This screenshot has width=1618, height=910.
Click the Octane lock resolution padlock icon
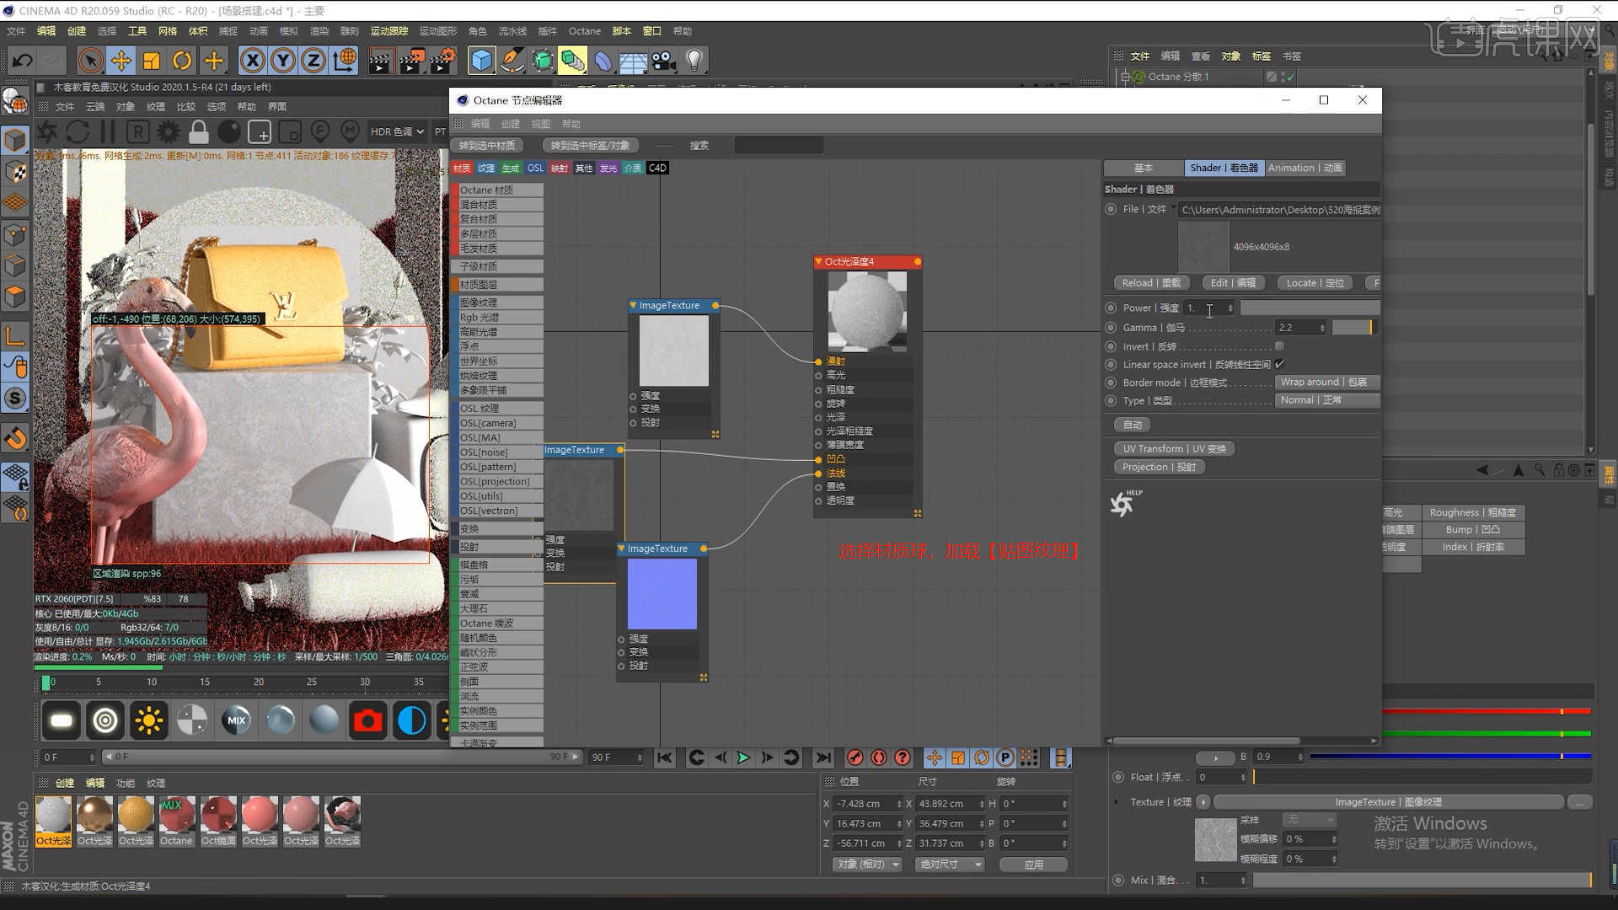199,132
